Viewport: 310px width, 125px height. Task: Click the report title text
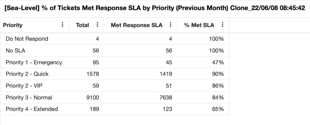point(155,8)
